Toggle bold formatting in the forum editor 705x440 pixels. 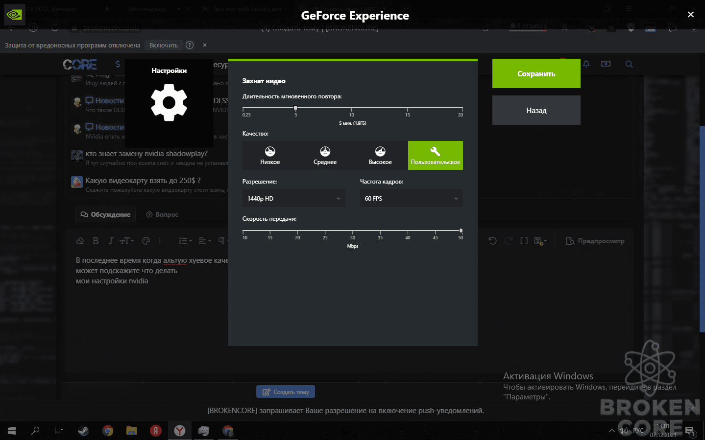(x=96, y=241)
